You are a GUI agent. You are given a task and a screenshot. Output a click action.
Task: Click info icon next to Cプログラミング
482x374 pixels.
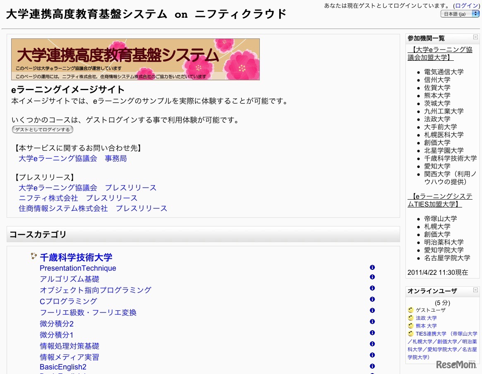click(x=372, y=299)
